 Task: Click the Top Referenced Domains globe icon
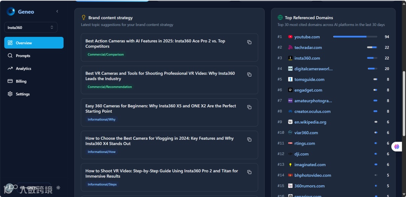(280, 18)
